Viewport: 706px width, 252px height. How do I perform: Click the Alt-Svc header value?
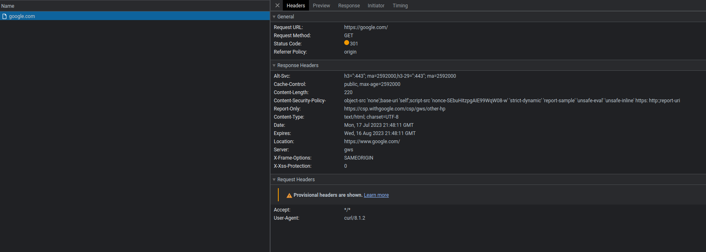tap(400, 76)
